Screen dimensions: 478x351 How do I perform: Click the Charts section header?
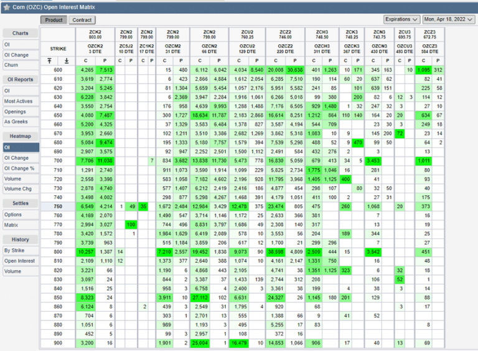(21, 33)
